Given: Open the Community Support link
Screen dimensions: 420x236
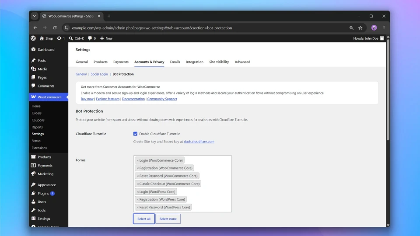Looking at the screenshot, I should (162, 99).
